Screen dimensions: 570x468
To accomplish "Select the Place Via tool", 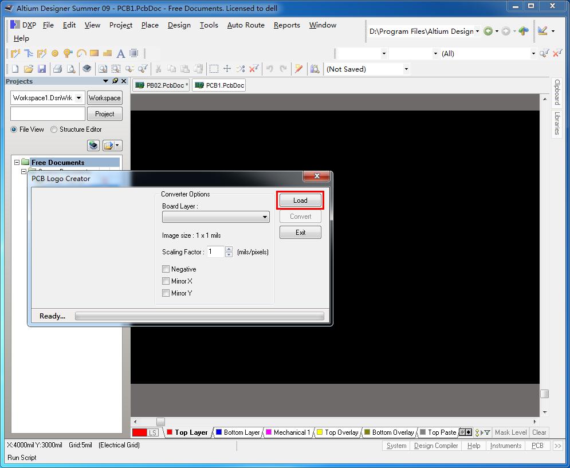I will (x=68, y=53).
